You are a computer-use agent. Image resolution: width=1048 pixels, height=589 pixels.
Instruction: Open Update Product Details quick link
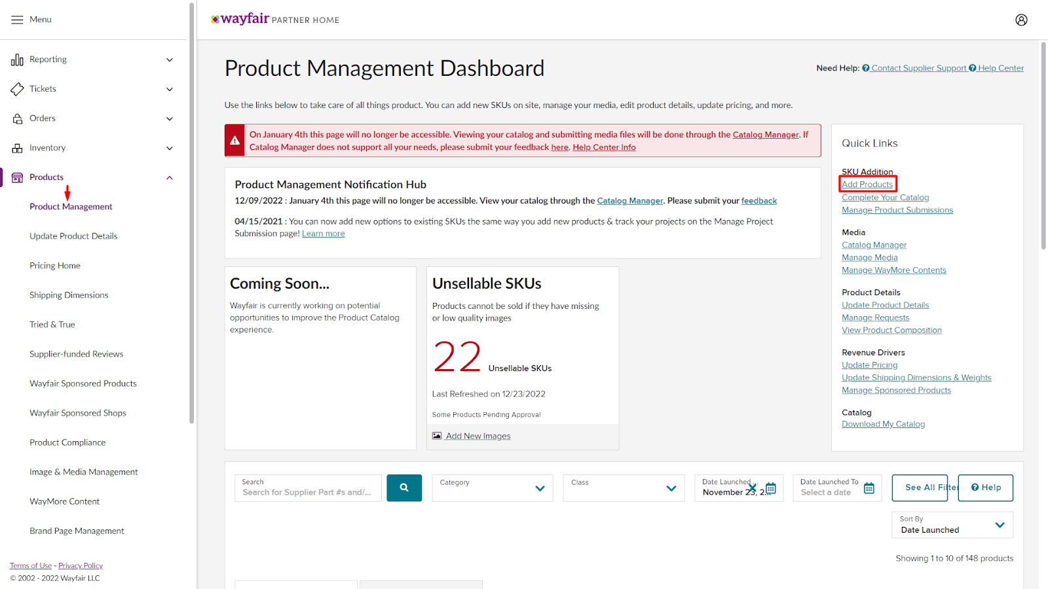pos(886,306)
